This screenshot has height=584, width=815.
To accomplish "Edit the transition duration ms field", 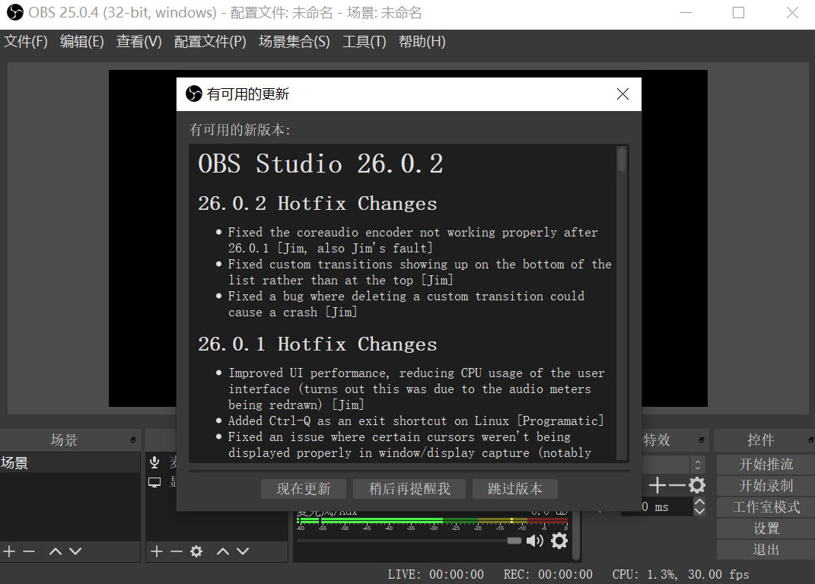I will pos(657,506).
